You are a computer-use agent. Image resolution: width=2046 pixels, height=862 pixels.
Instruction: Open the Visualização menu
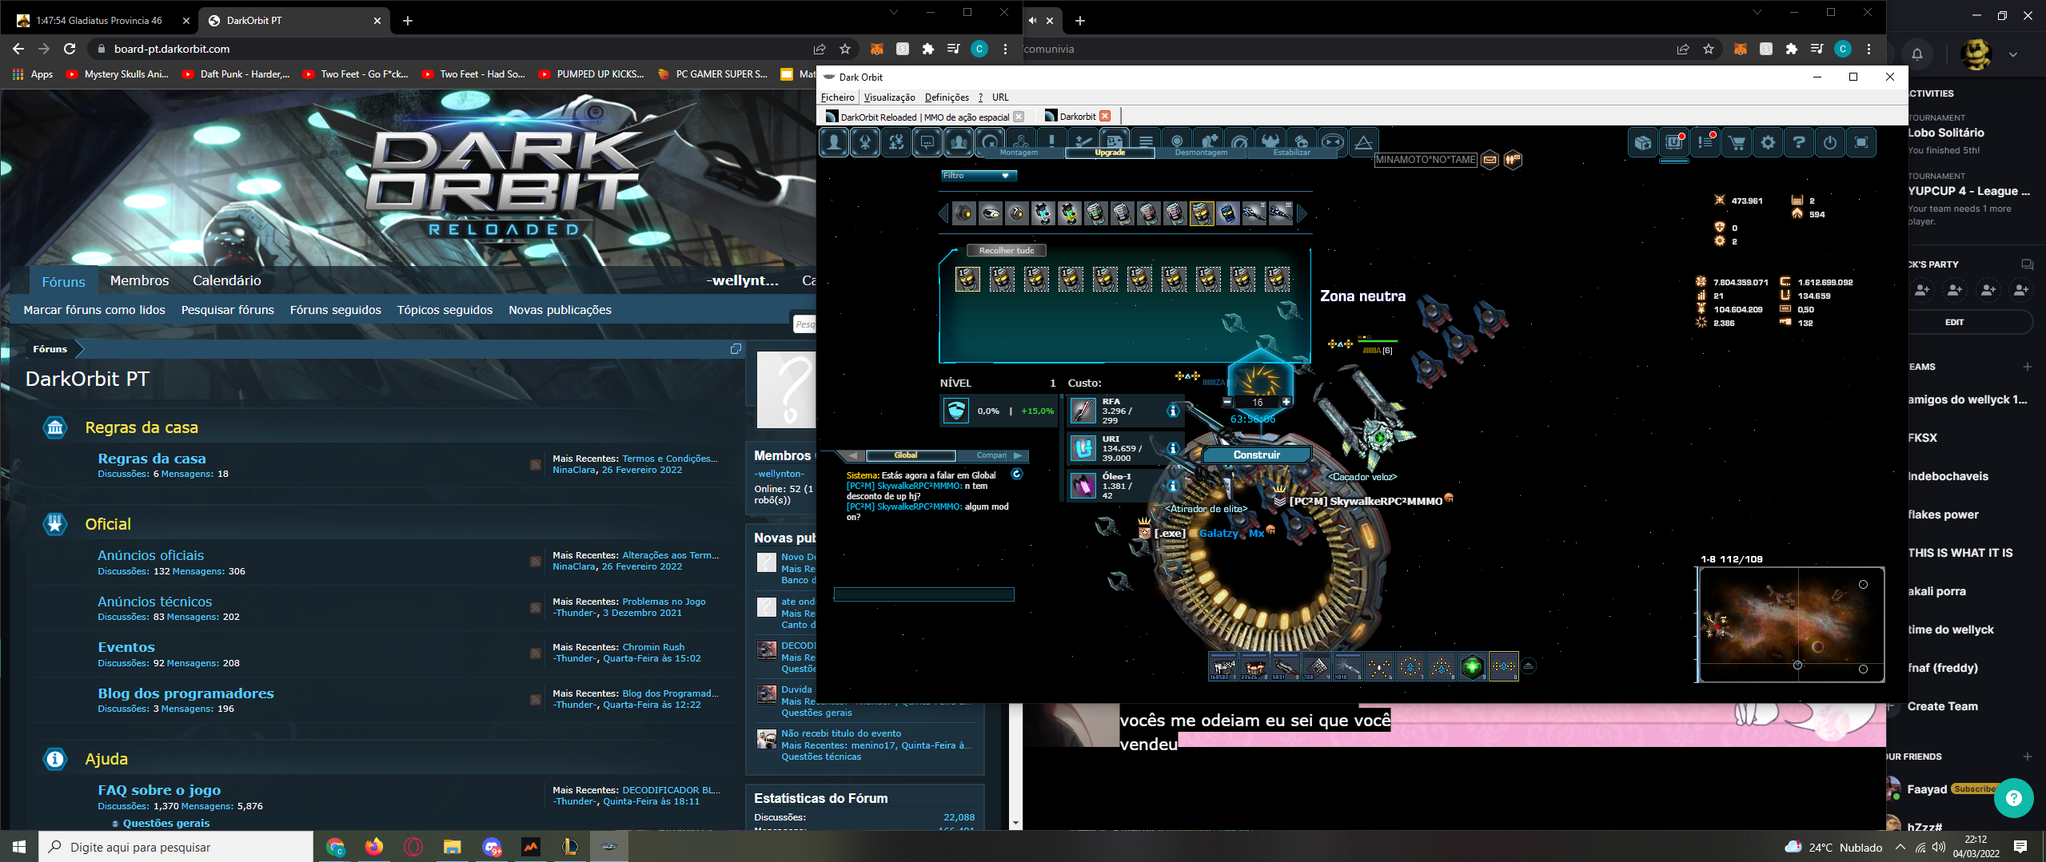889,97
